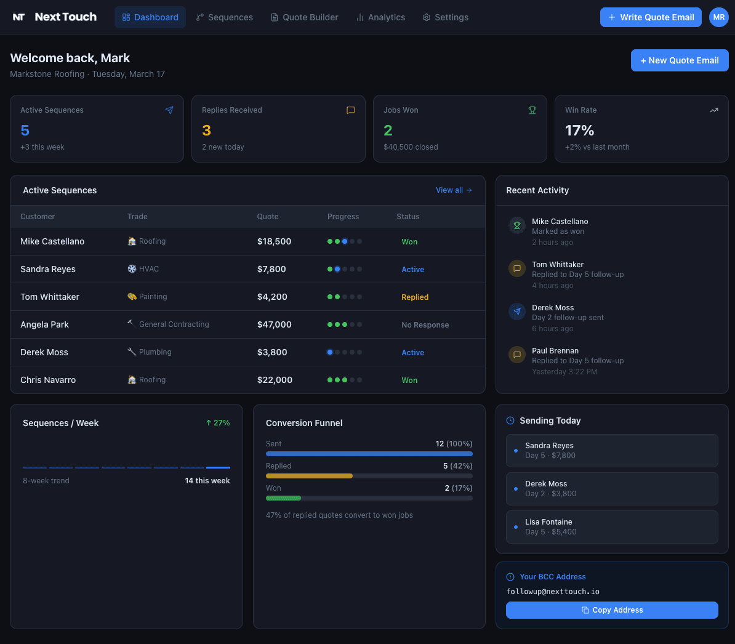735x644 pixels.
Task: Click Copy Address for the BCC email
Action: (612, 610)
